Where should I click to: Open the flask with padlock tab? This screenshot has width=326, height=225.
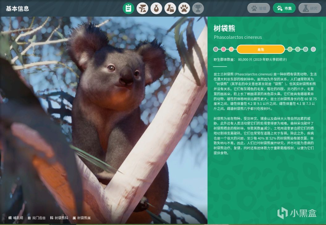click(x=170, y=9)
